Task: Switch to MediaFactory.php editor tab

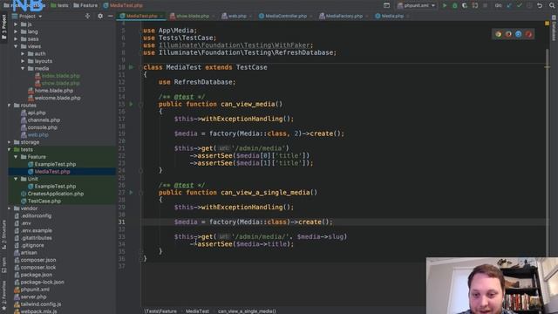Action: click(x=344, y=16)
